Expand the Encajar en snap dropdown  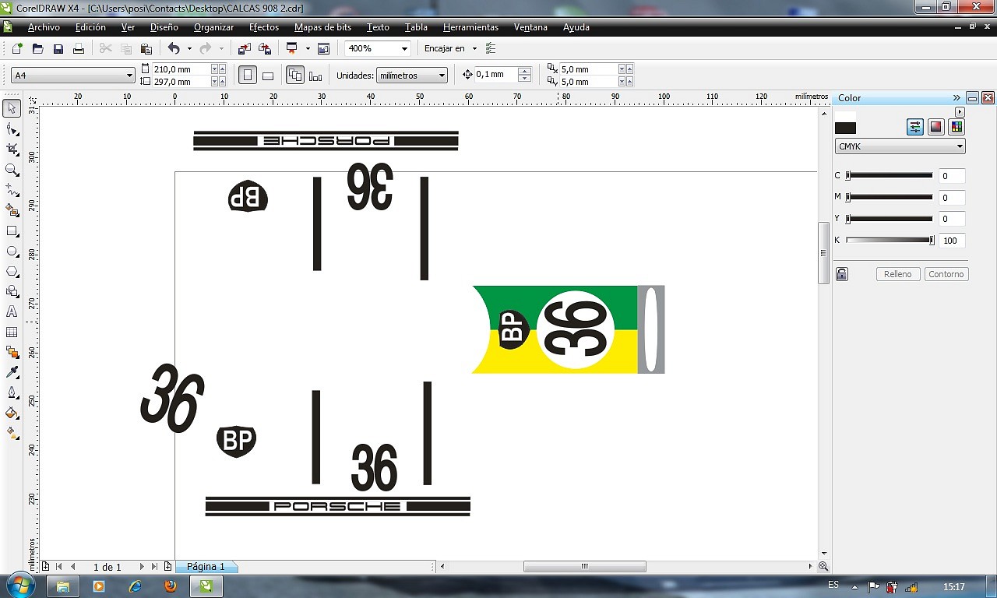tap(474, 48)
